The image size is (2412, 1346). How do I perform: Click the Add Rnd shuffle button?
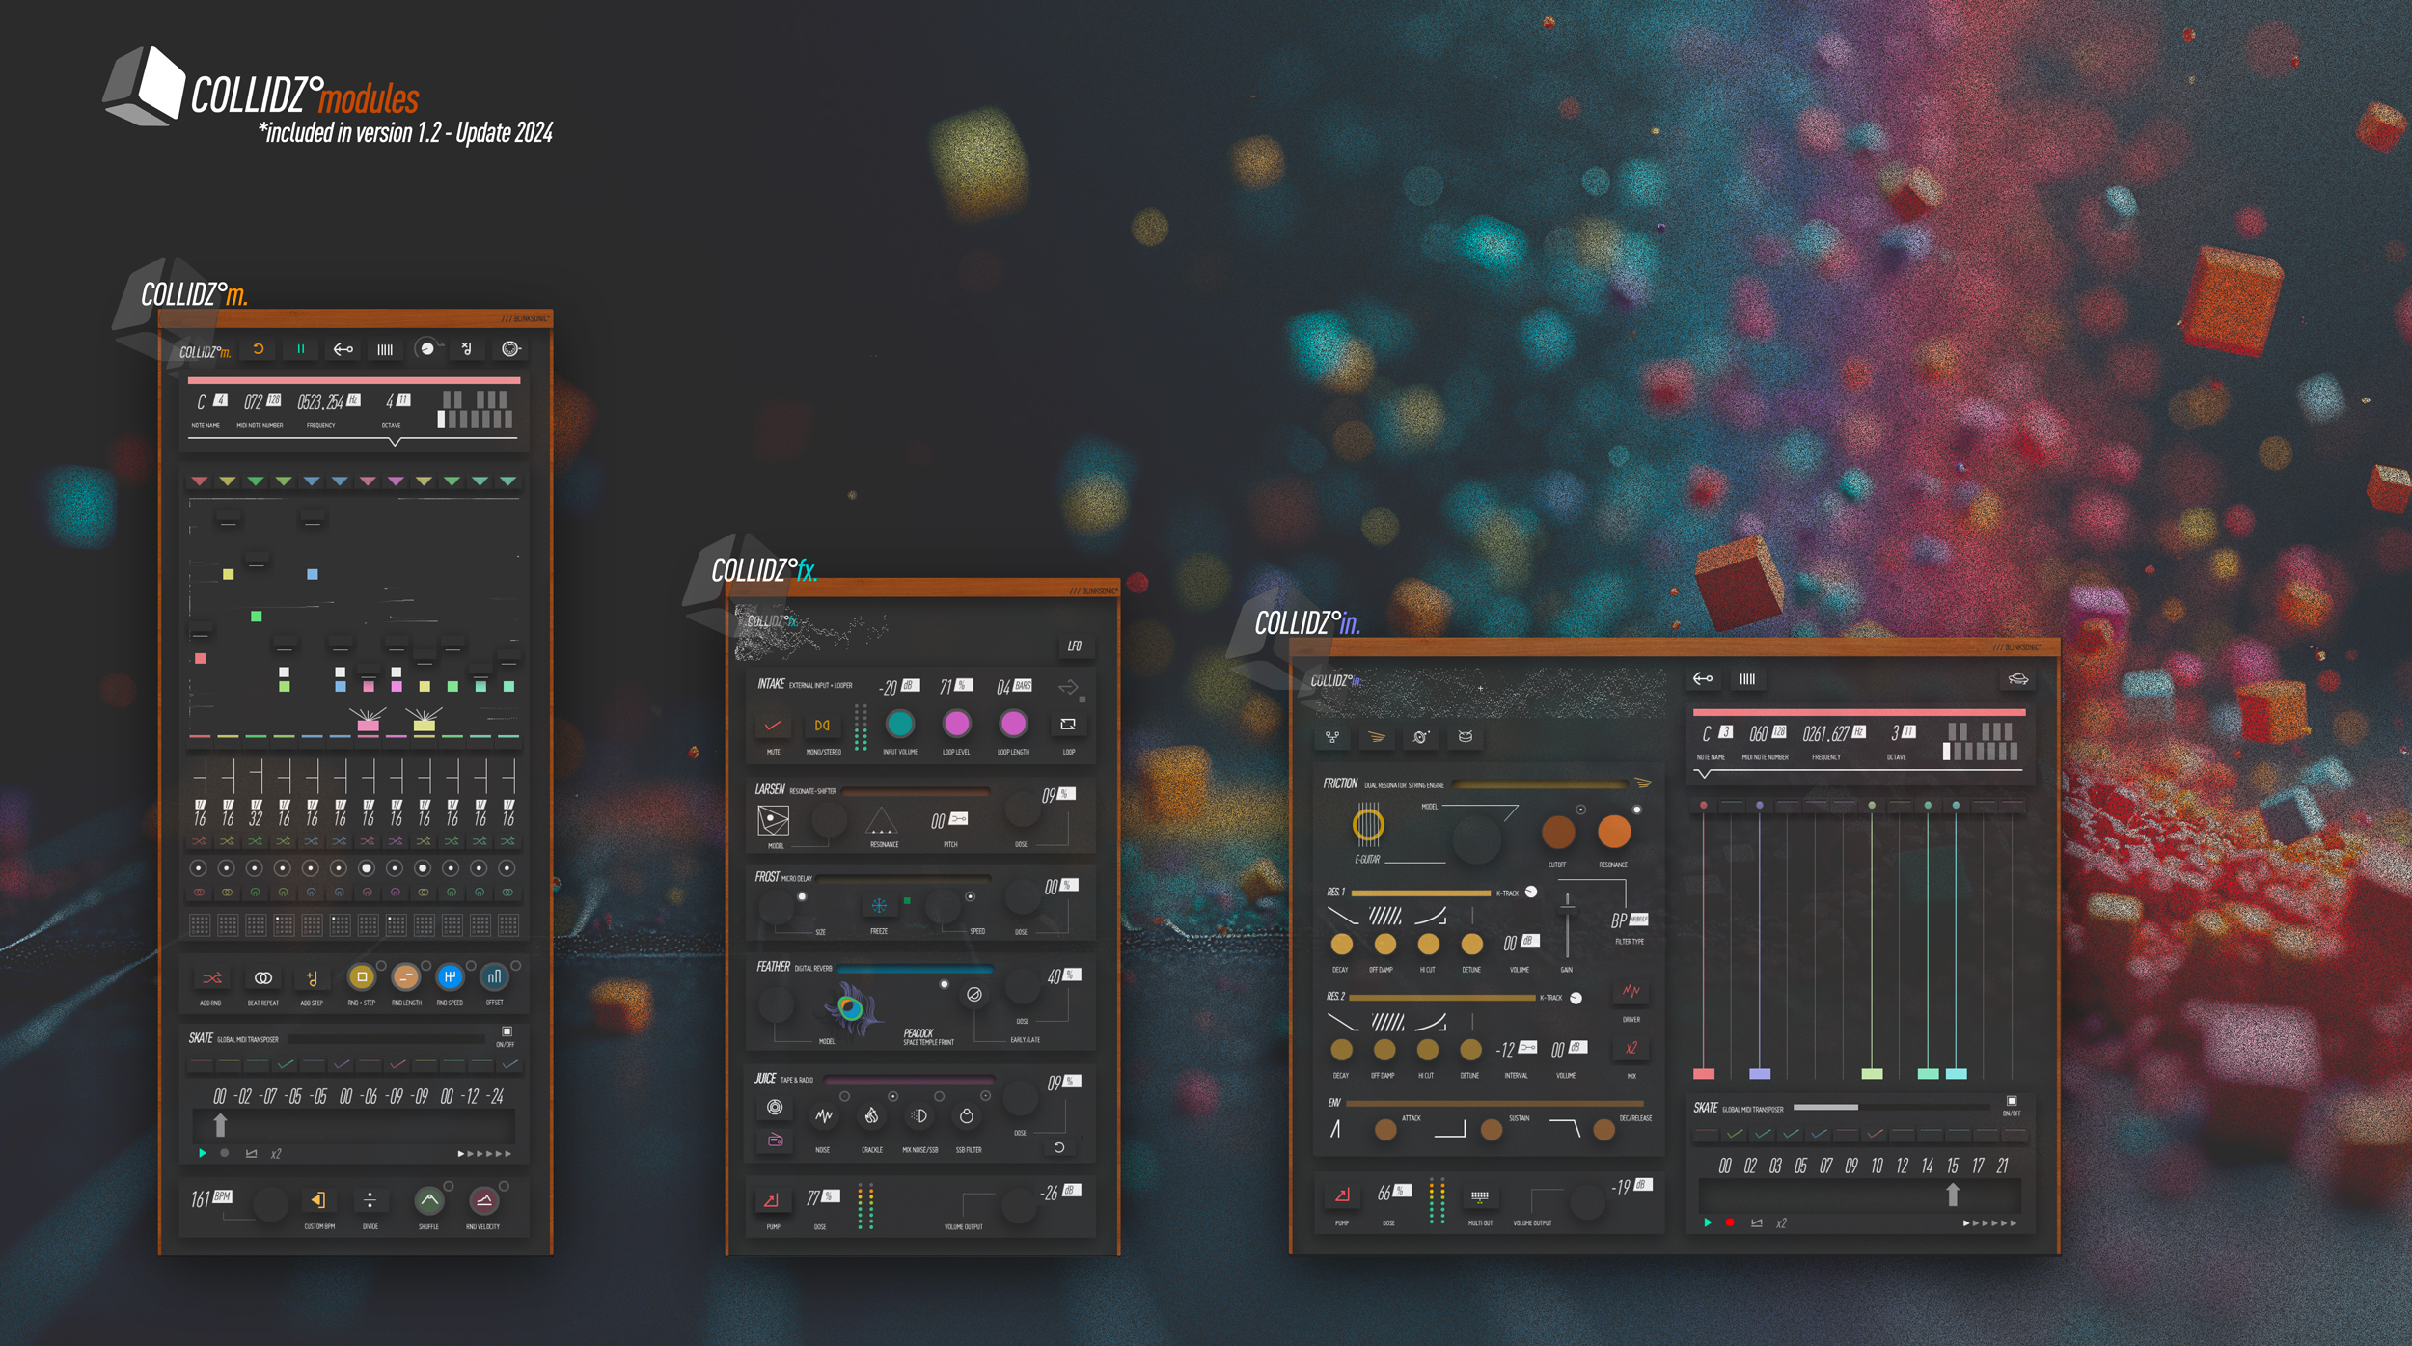[x=211, y=978]
